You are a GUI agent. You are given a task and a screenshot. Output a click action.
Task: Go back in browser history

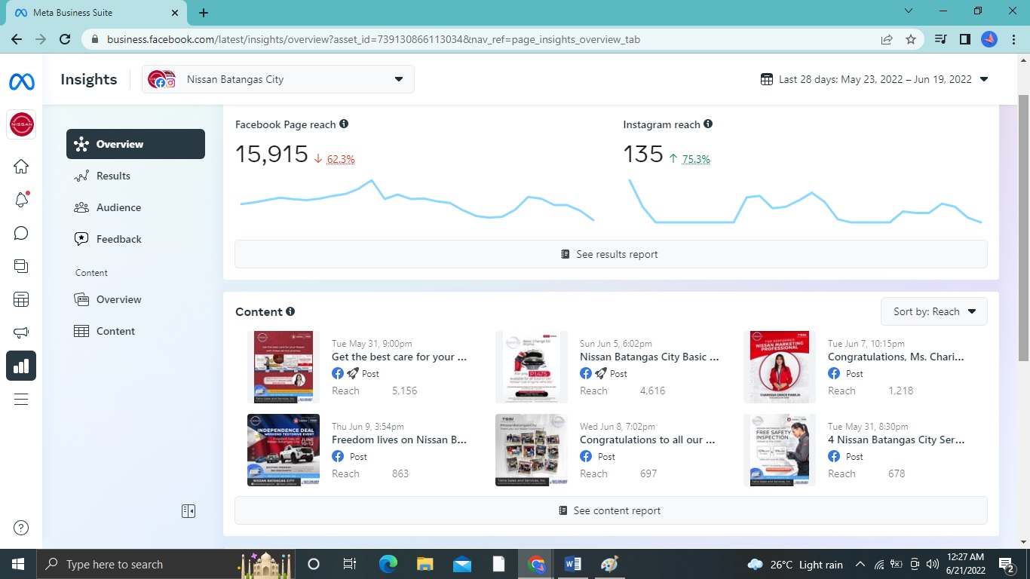pos(17,39)
